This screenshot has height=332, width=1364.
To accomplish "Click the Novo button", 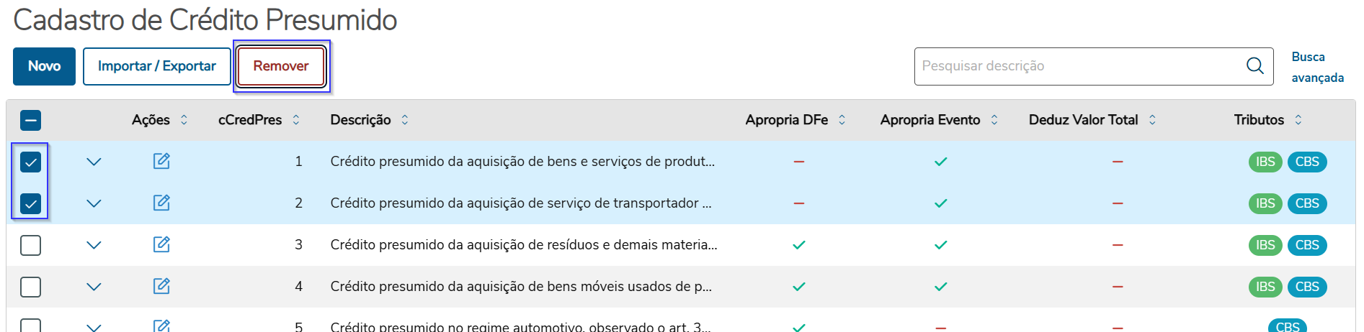I will point(44,66).
